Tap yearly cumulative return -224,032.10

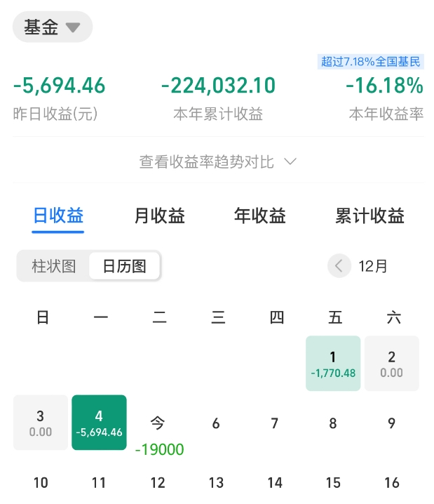coord(218,86)
